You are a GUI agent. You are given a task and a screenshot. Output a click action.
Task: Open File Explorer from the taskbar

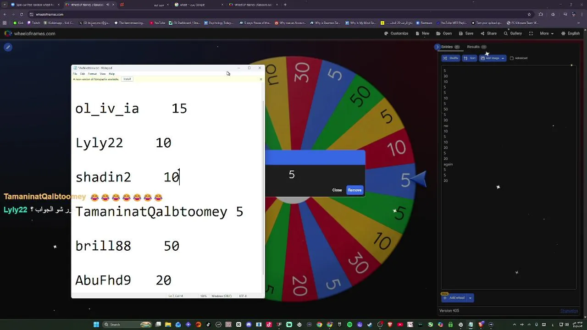pos(168,324)
